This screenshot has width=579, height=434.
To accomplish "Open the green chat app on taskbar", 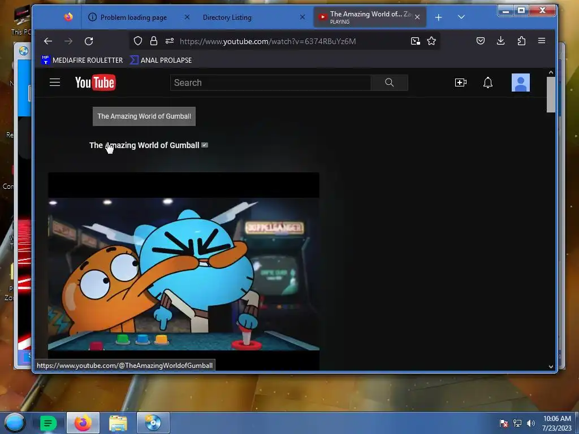I will (48, 423).
